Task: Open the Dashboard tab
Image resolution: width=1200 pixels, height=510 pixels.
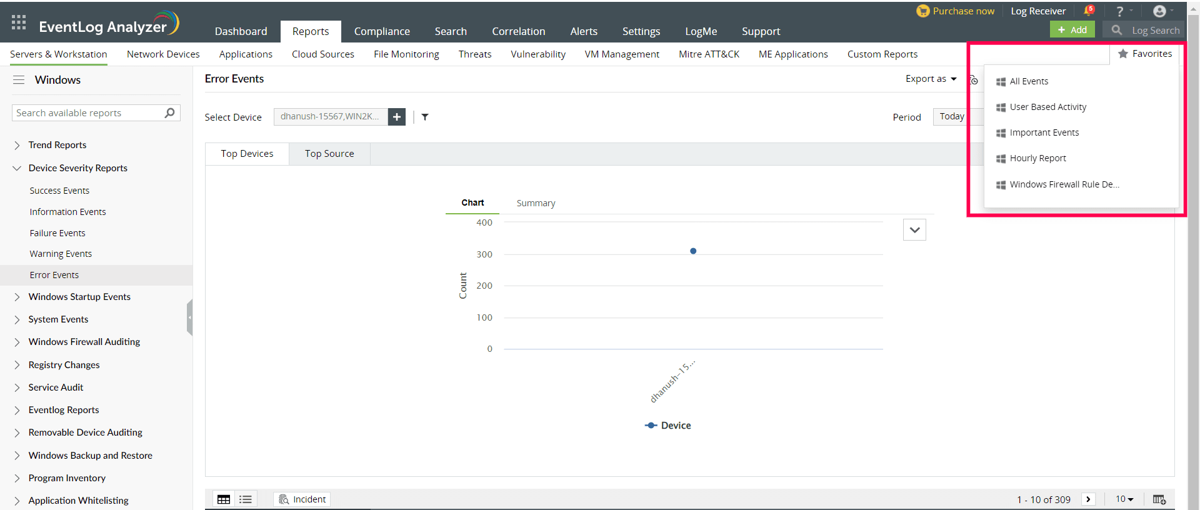Action: [x=241, y=31]
